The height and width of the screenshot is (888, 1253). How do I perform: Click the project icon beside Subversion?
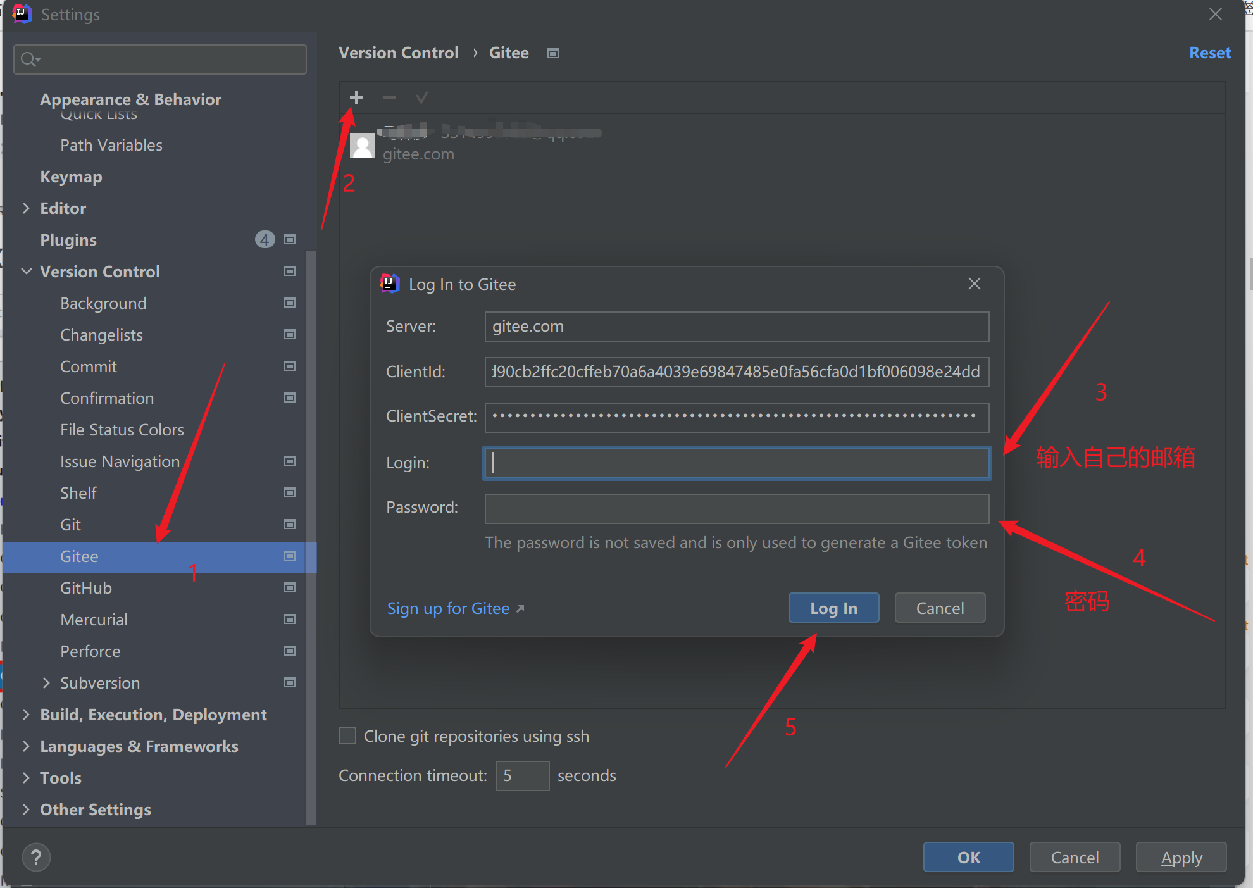tap(290, 682)
